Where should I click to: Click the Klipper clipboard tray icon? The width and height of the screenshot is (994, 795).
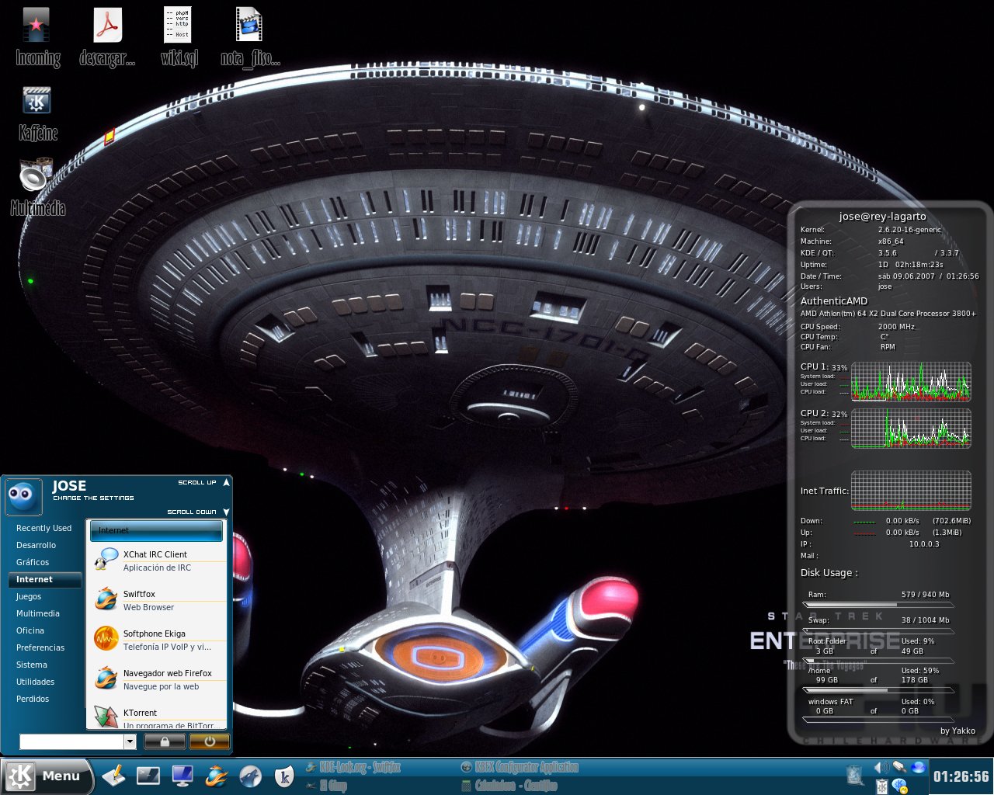click(x=882, y=786)
